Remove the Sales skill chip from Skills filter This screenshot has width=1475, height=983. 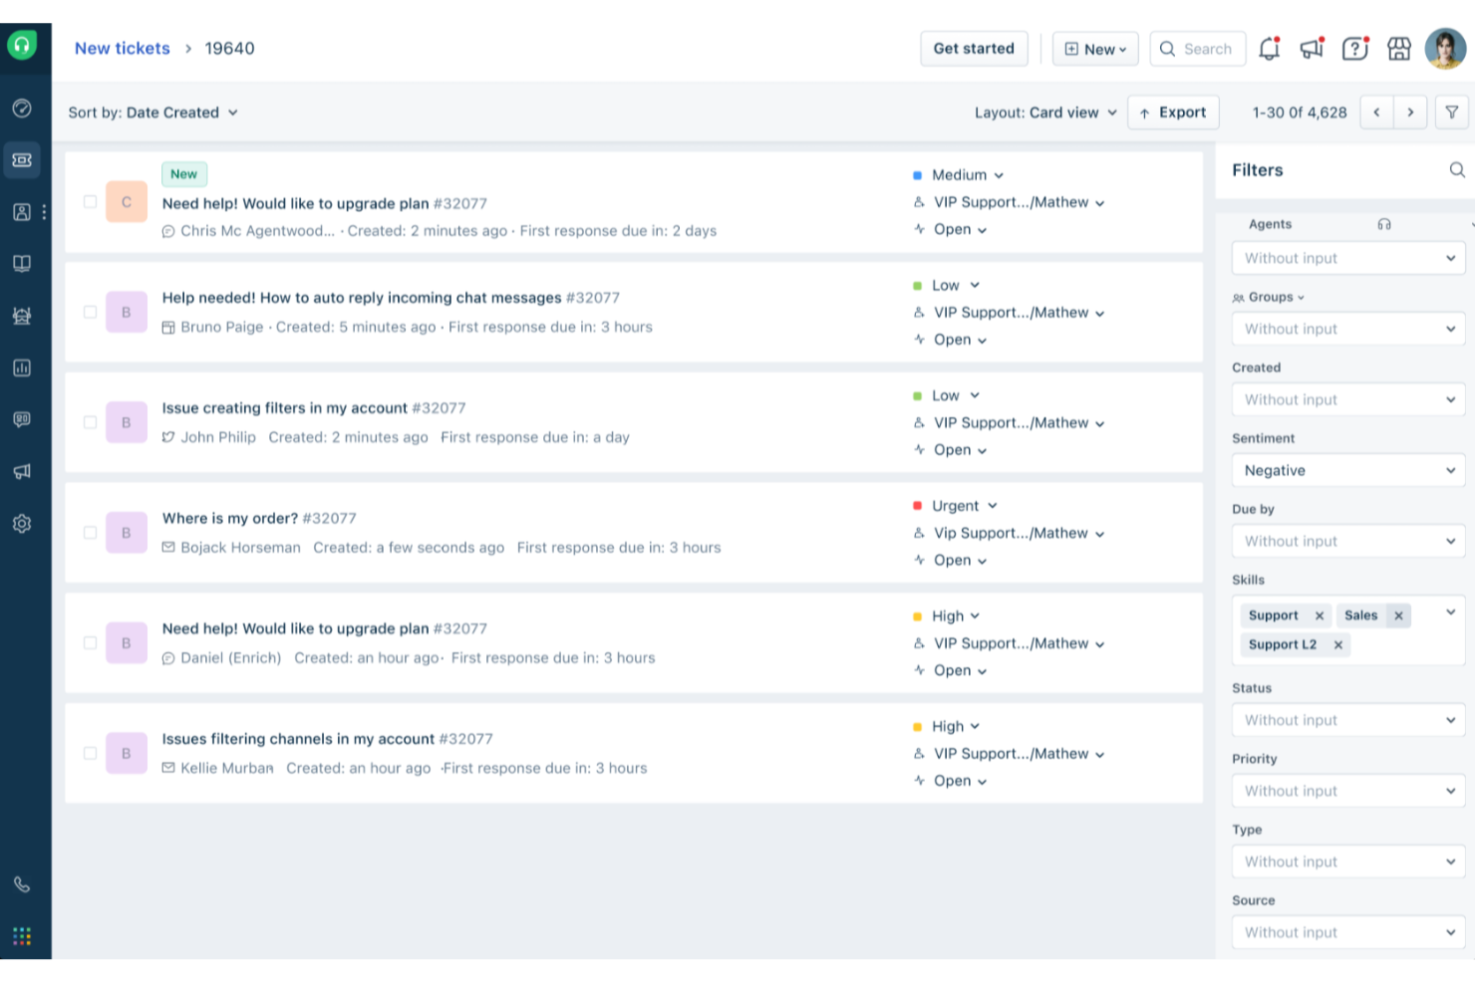[x=1399, y=615]
